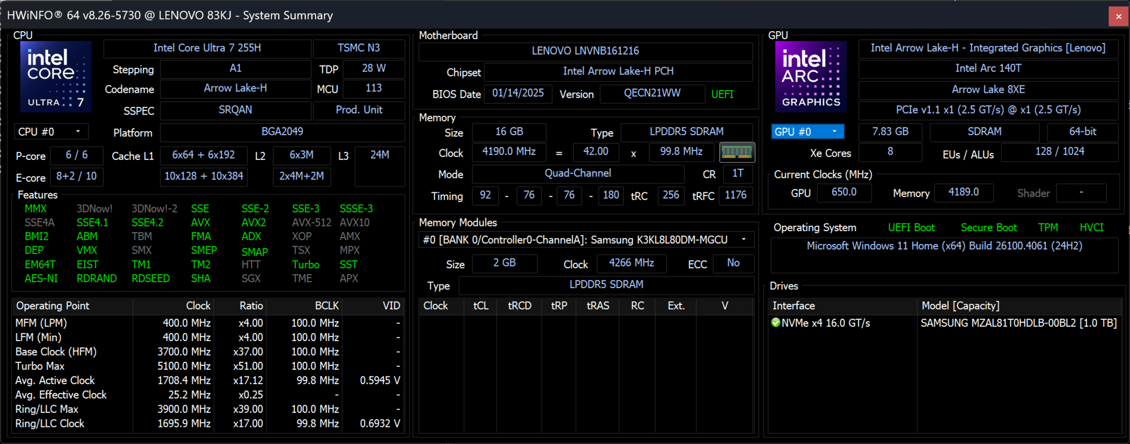
Task: Select the Timing value "180"
Action: point(611,195)
